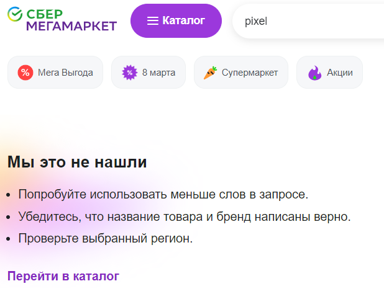Click the carrot icon for Супермаркет
Image resolution: width=384 pixels, height=294 pixels.
[211, 73]
